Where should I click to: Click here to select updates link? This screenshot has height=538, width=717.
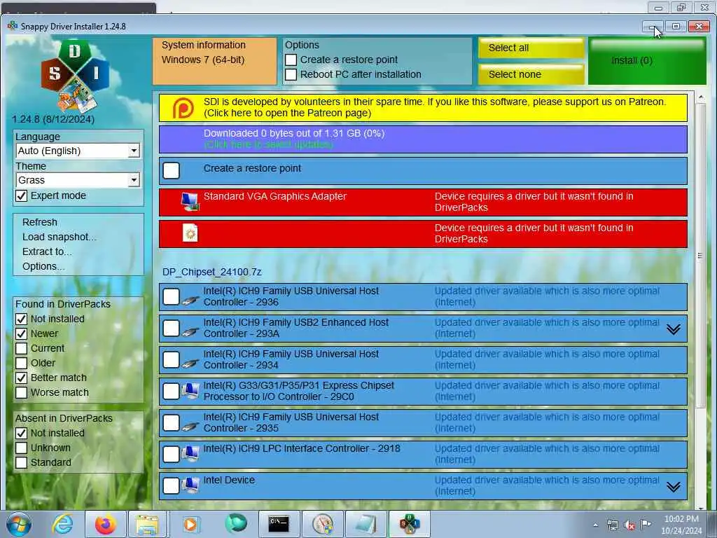(x=268, y=144)
